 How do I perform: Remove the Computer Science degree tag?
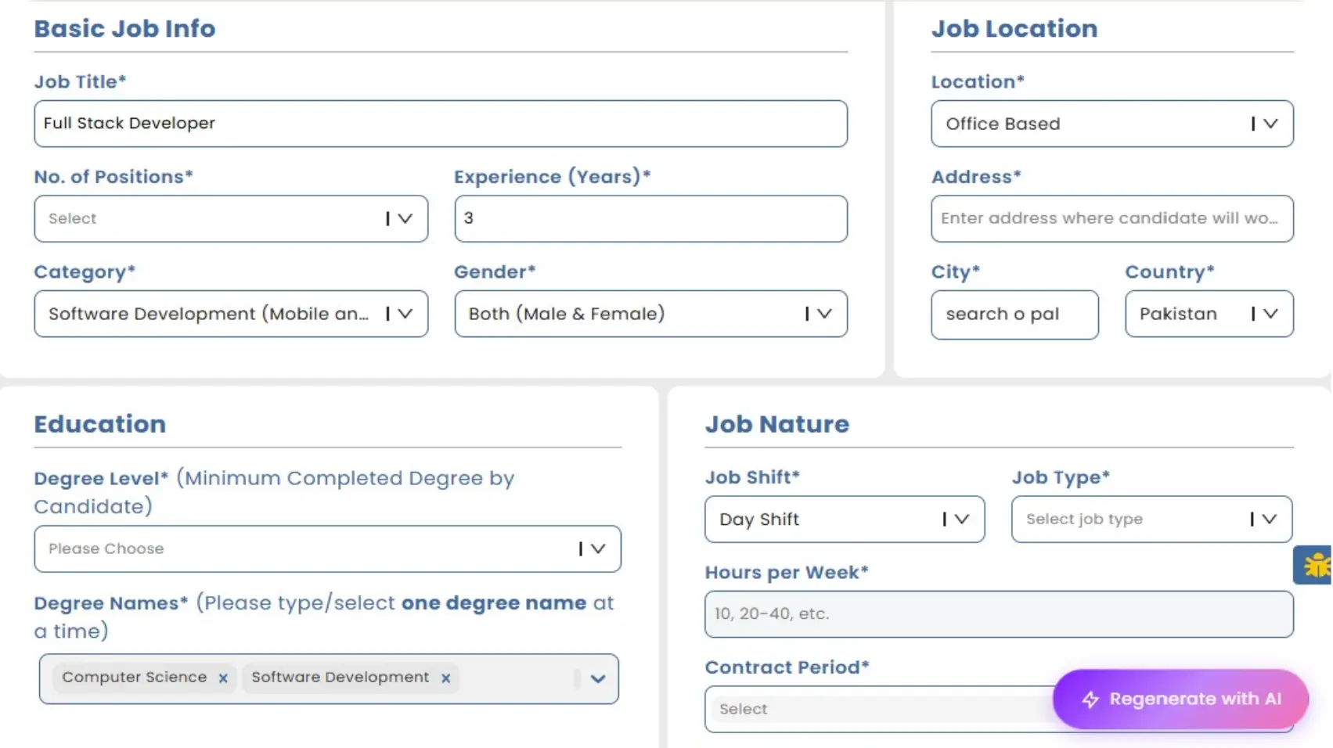click(x=223, y=678)
